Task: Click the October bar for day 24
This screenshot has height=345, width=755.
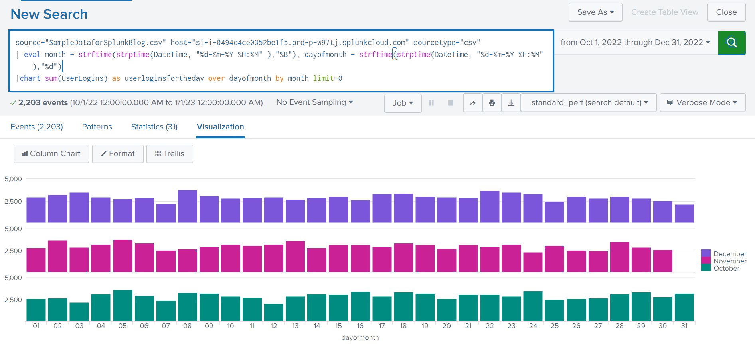Action: click(x=533, y=306)
